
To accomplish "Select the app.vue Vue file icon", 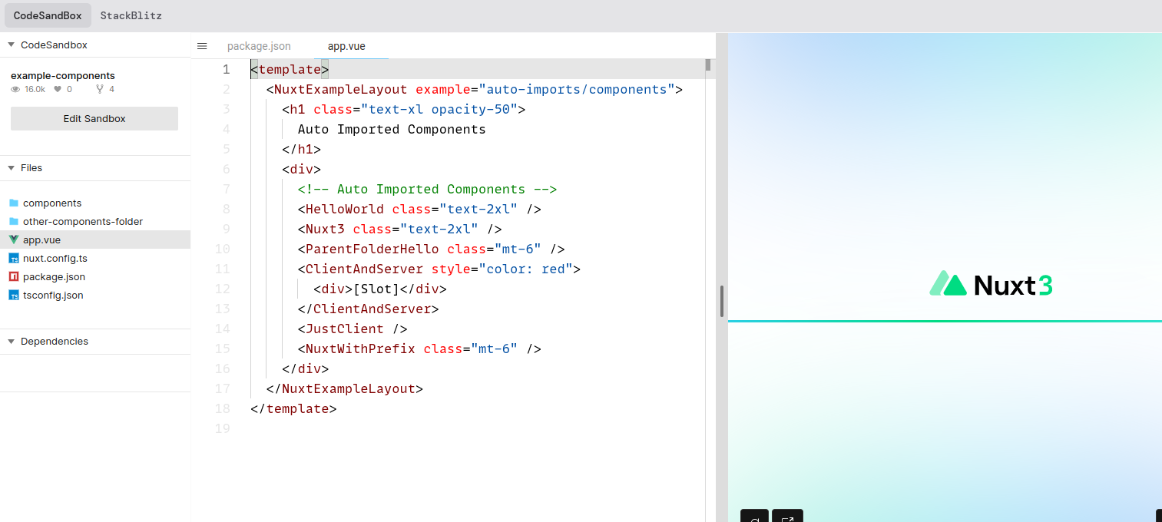I will click(14, 240).
